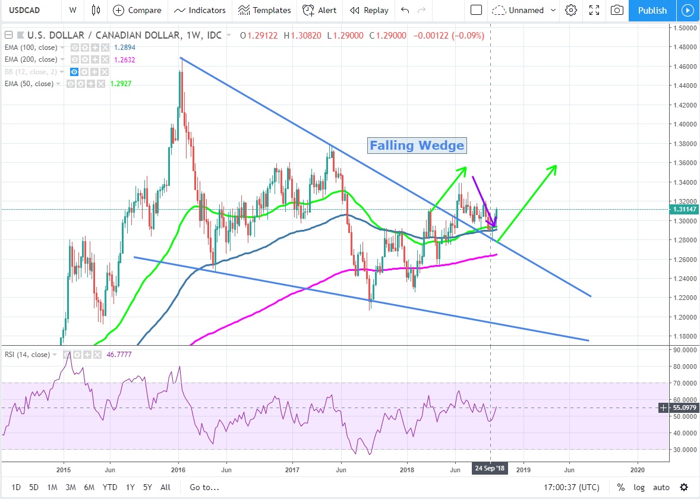This screenshot has height=499, width=700.
Task: Click the blue Publish button
Action: coord(652,10)
